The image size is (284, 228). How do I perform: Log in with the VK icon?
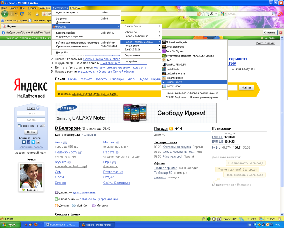pyautogui.click(x=24, y=142)
